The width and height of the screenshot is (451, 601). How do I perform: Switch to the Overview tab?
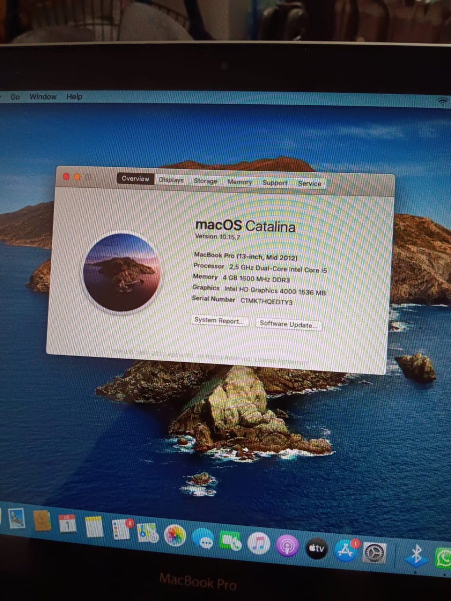point(135,179)
